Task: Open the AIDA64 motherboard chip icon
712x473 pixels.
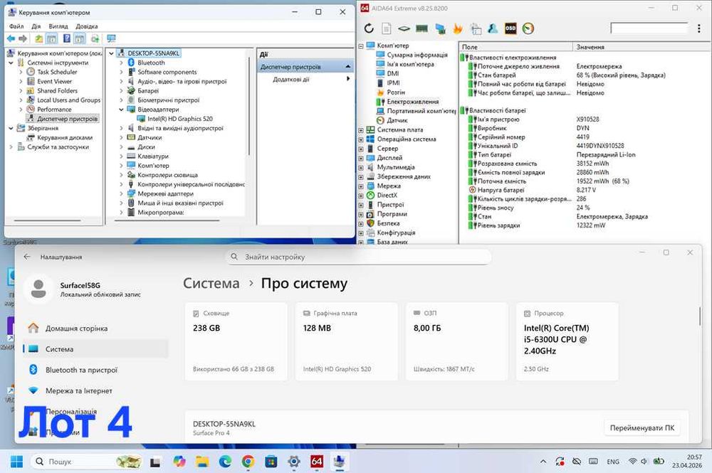Action: click(x=404, y=28)
